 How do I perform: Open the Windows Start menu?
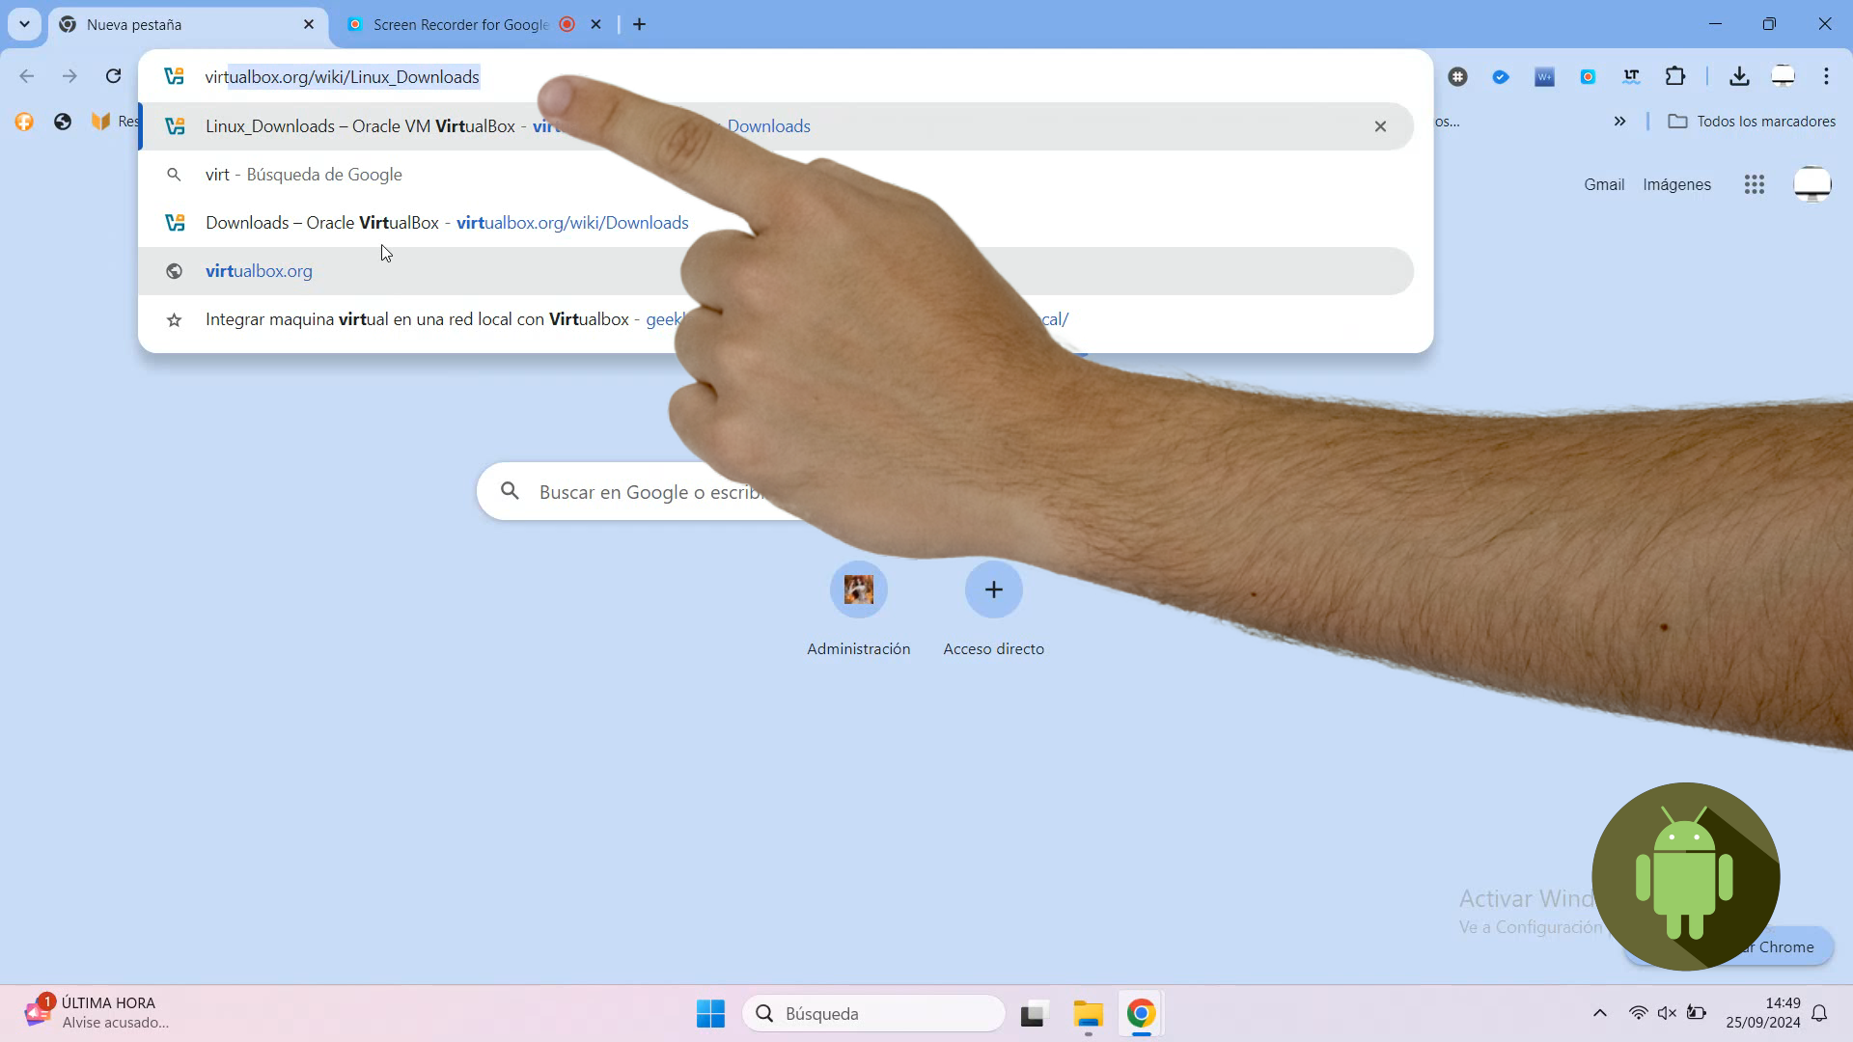pos(710,1013)
